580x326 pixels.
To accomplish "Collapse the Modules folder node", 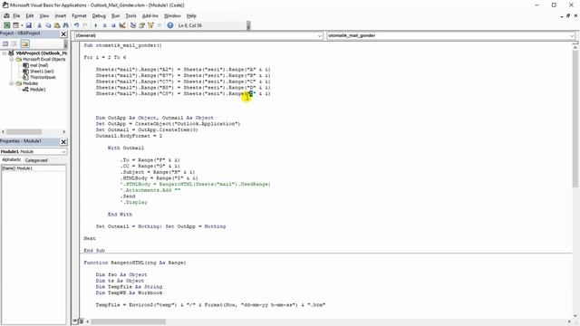I will click(12, 83).
